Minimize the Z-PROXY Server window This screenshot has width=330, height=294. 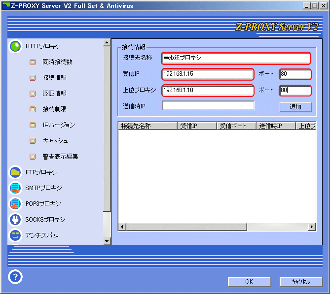point(306,6)
